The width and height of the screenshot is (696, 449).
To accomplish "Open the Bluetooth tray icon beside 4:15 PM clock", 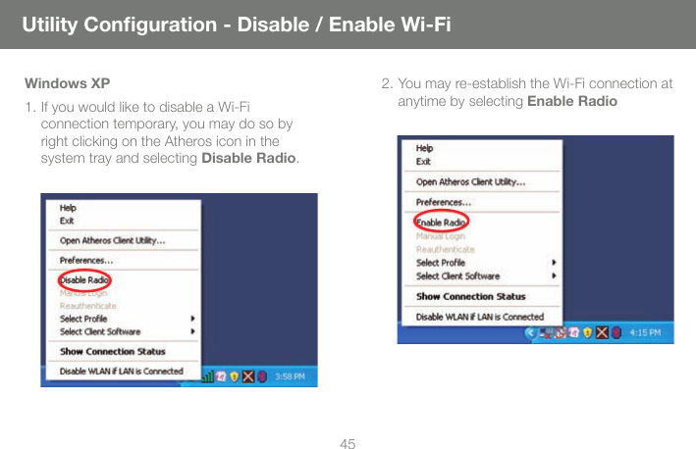I will tap(616, 332).
